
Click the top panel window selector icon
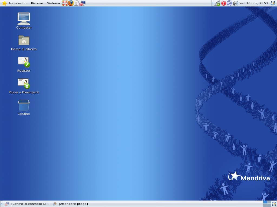[x=273, y=3]
